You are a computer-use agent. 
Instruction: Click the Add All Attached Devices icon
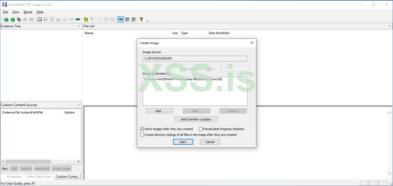click(x=12, y=19)
